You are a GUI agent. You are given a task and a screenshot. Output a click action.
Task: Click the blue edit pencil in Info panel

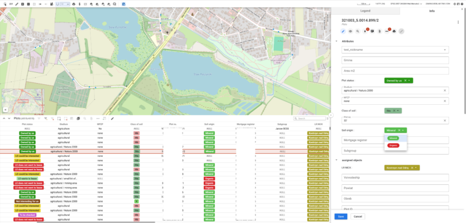[x=343, y=31]
